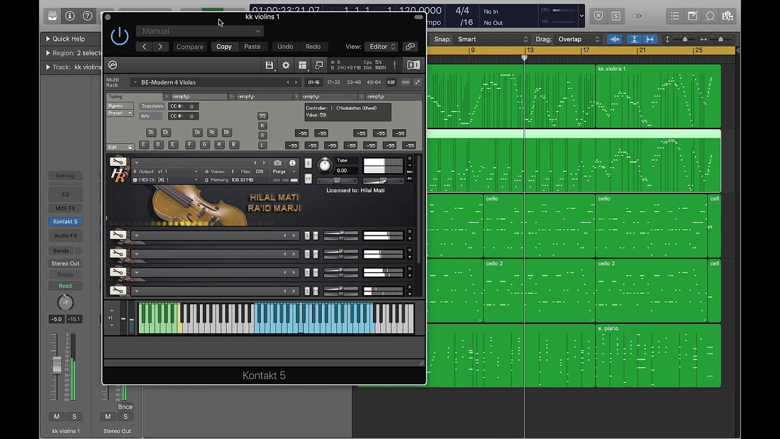
Task: Open BE-Modern 4 Violas multi menu arrow
Action: [135, 82]
